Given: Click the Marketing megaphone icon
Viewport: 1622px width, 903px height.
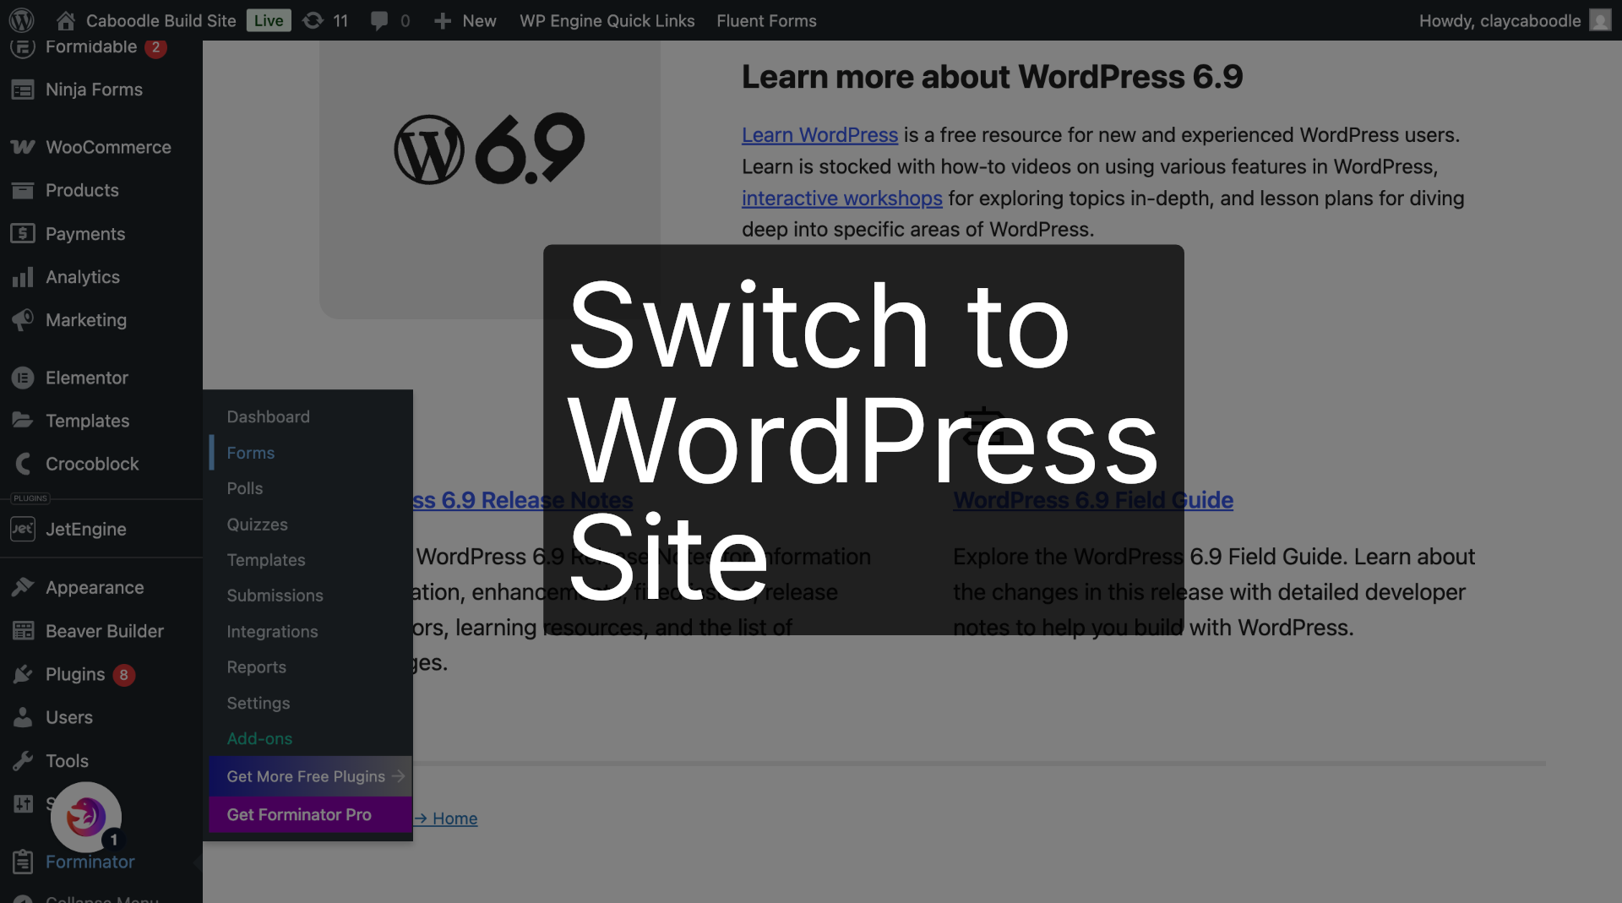Looking at the screenshot, I should [23, 319].
